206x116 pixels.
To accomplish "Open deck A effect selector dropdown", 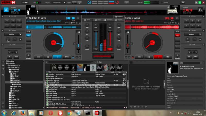I will point(20,35).
